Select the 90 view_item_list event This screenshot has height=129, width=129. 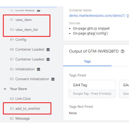pyautogui.click(x=27, y=30)
